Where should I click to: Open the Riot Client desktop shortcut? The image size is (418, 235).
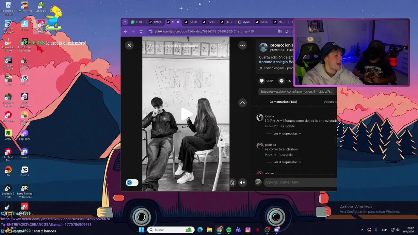tap(8, 117)
